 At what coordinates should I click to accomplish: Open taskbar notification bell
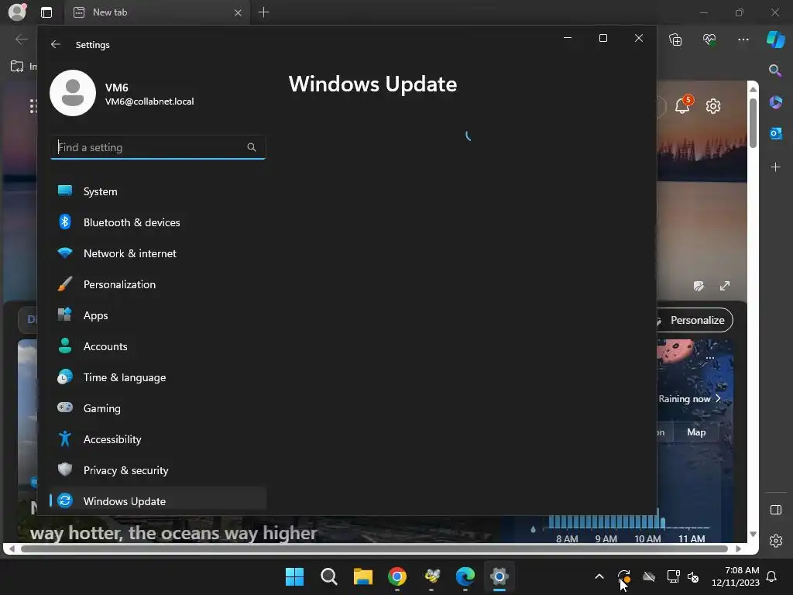tap(771, 576)
